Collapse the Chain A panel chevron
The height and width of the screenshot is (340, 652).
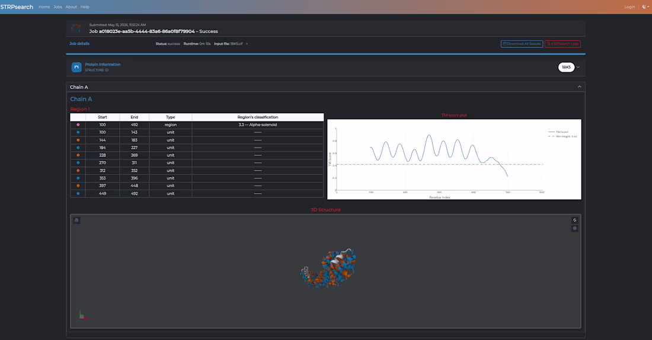pyautogui.click(x=579, y=87)
